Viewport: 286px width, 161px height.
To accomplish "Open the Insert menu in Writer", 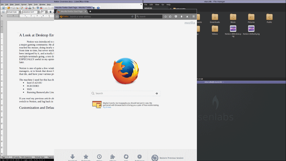I will coord(17,4).
